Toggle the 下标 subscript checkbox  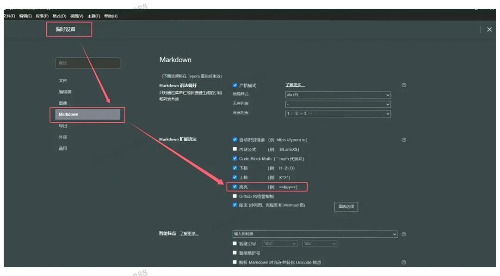tap(235, 168)
